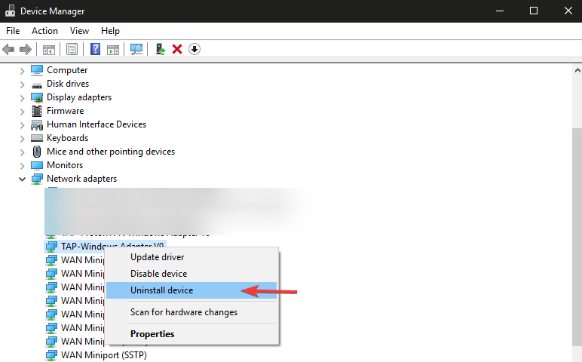Click the red X uninstall toolbar icon
Image resolution: width=582 pixels, height=362 pixels.
177,49
